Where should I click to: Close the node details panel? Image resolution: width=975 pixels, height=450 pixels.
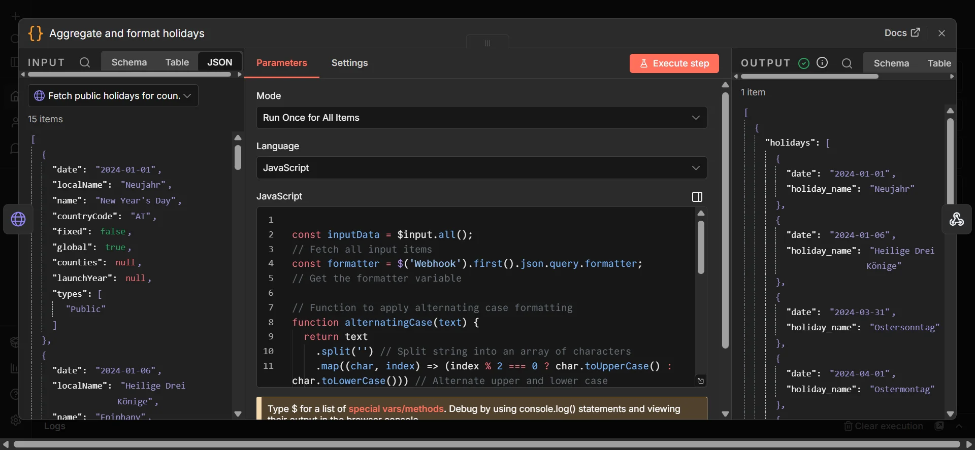942,33
